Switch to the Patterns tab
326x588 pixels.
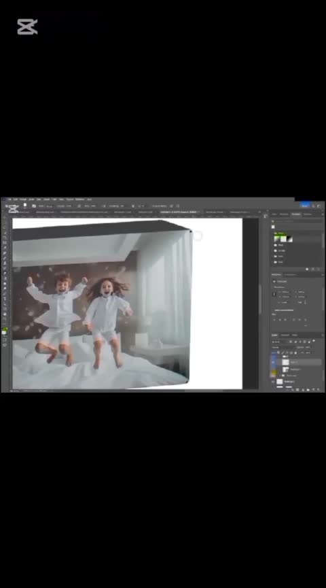[307, 214]
